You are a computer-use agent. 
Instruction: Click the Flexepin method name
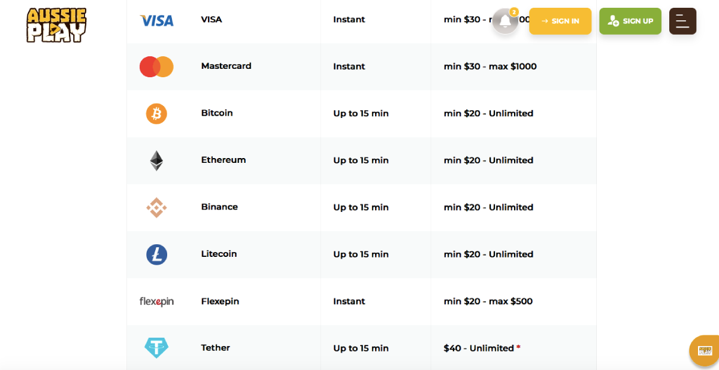click(x=220, y=301)
